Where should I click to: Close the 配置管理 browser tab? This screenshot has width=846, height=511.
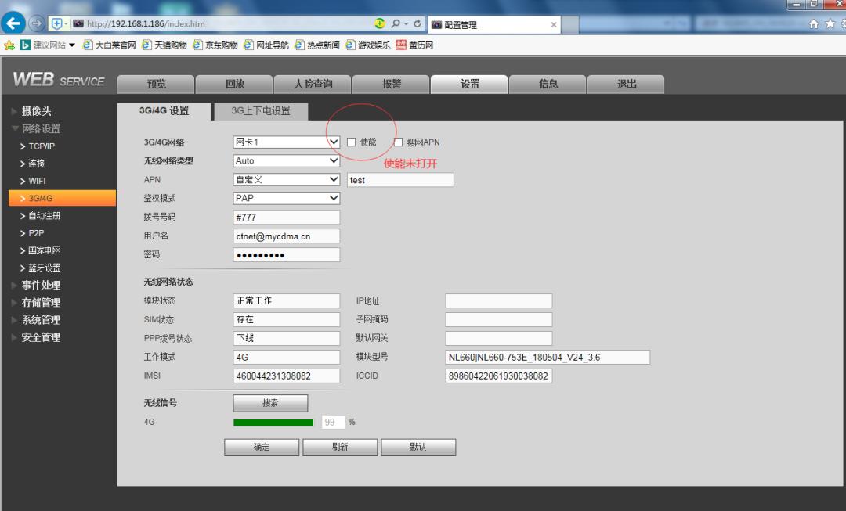(554, 25)
